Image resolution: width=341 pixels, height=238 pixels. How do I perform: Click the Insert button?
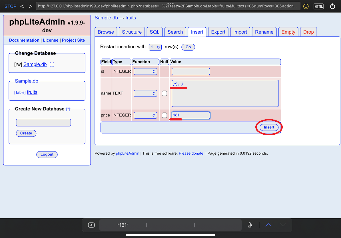pos(269,127)
